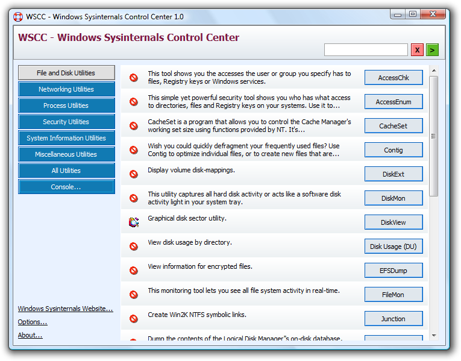Viewport: 461px width, 361px height.
Task: Run the DiskExt tool
Action: (394, 174)
